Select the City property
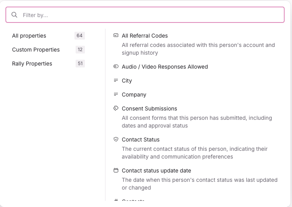The height and width of the screenshot is (207, 292). point(127,81)
